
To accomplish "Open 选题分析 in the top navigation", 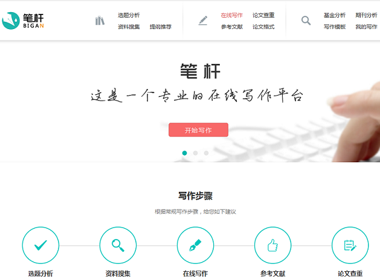I will point(129,15).
